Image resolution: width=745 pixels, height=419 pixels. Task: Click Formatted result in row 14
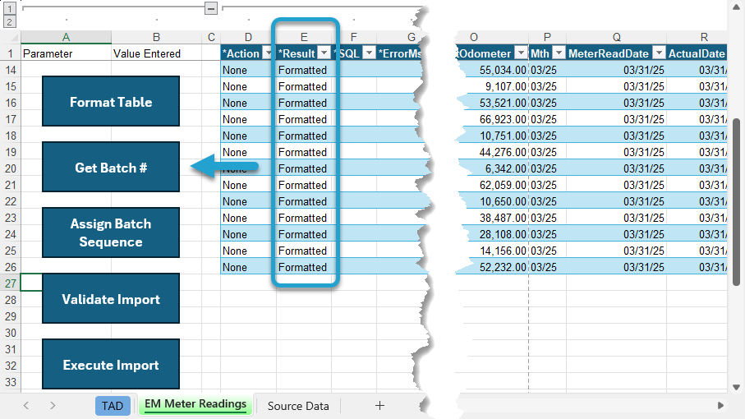tap(304, 70)
